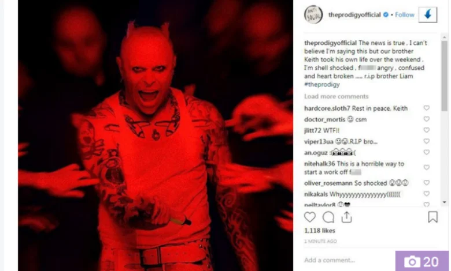Save post with the bookmark icon
Screen dimensions: 451x271
(x=432, y=217)
